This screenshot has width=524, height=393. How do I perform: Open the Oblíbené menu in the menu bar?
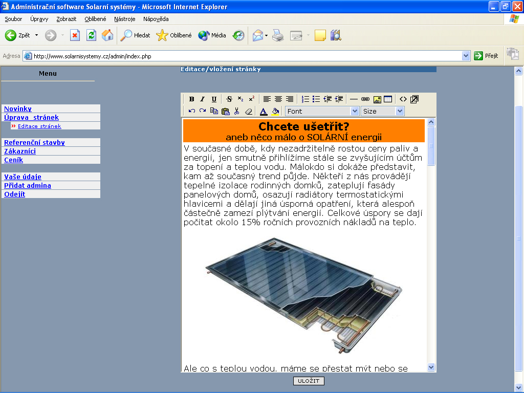(x=95, y=19)
